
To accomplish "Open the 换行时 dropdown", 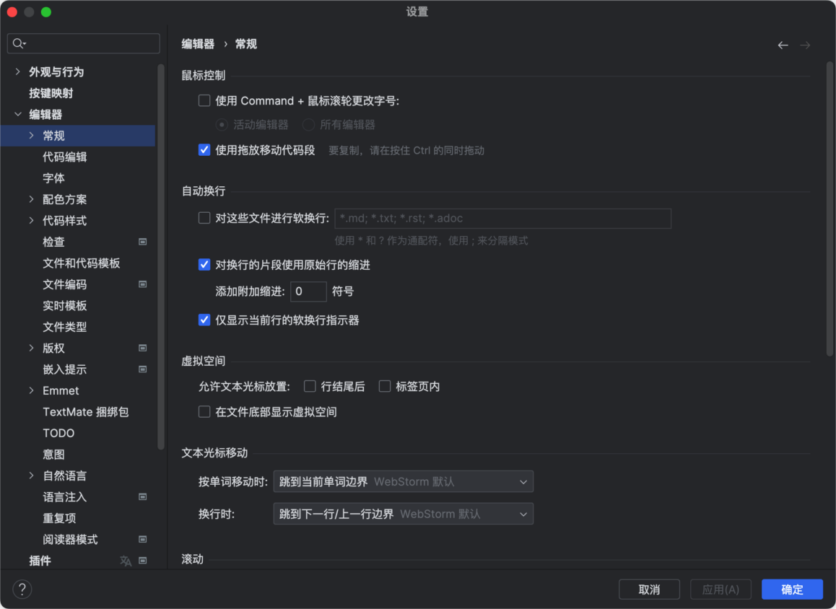I will (x=403, y=514).
